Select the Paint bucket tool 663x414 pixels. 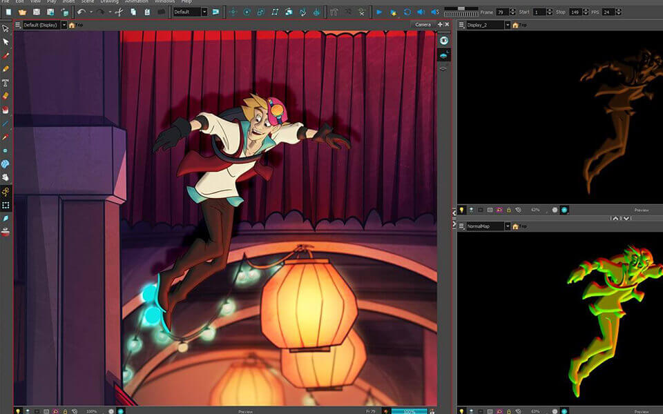tap(6, 110)
